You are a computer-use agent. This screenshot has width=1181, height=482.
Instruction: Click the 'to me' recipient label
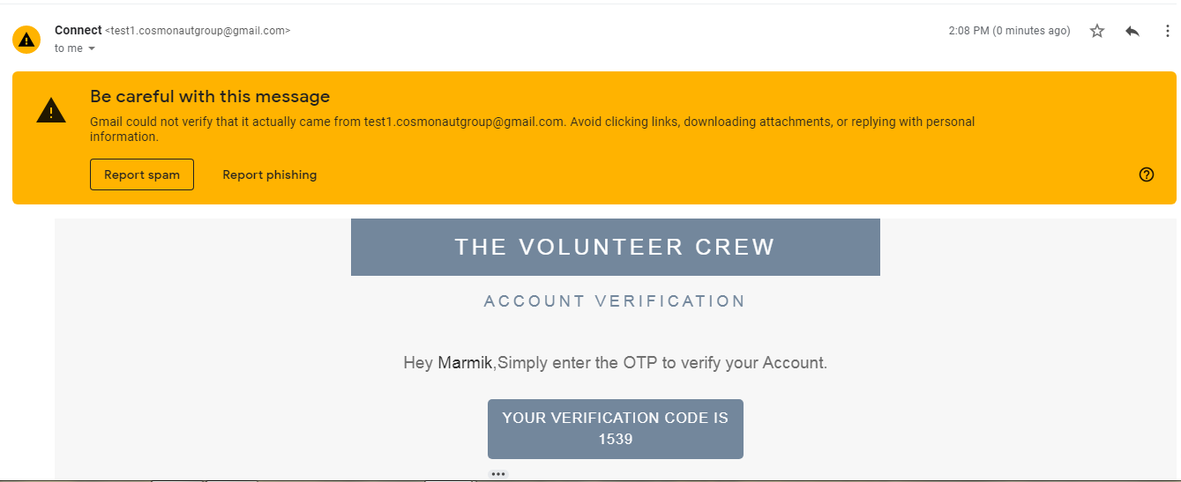68,48
